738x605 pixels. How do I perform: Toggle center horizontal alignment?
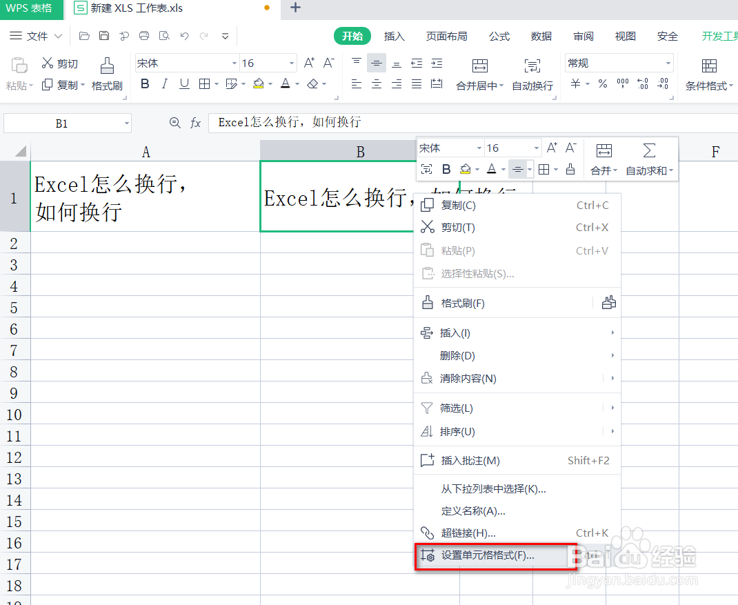pos(377,84)
